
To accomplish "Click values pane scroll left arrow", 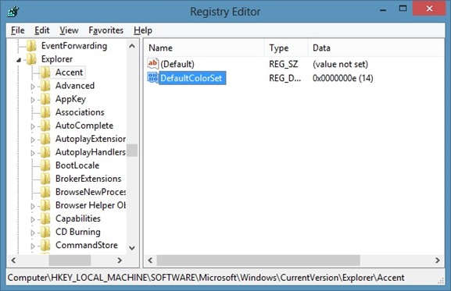I will pyautogui.click(x=150, y=261).
